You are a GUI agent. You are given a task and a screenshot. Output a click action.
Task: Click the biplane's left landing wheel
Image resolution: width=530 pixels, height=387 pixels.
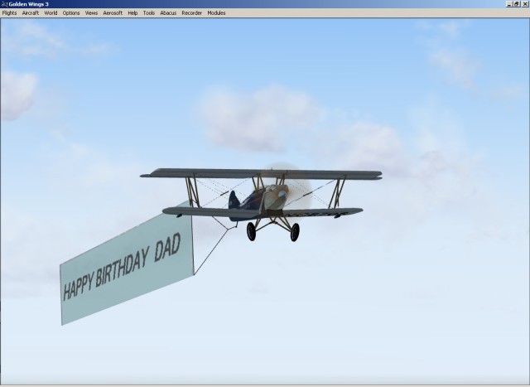pos(251,232)
